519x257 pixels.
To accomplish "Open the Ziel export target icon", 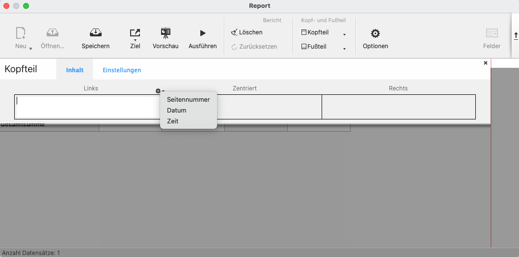I will pos(135,33).
